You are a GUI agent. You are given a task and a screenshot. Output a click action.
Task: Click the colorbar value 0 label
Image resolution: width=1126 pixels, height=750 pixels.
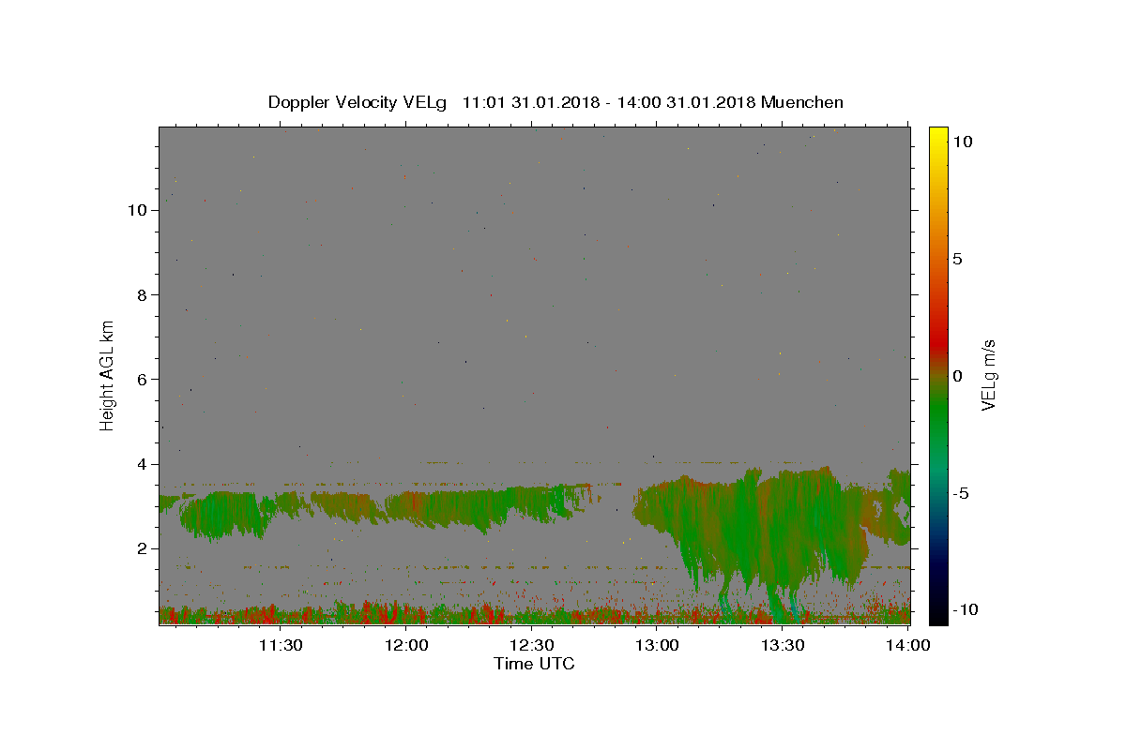click(x=957, y=376)
